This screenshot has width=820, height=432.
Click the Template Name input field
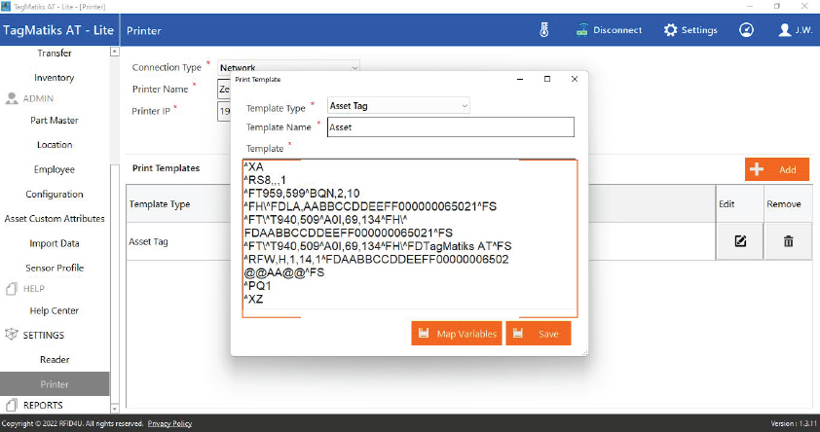(x=450, y=127)
